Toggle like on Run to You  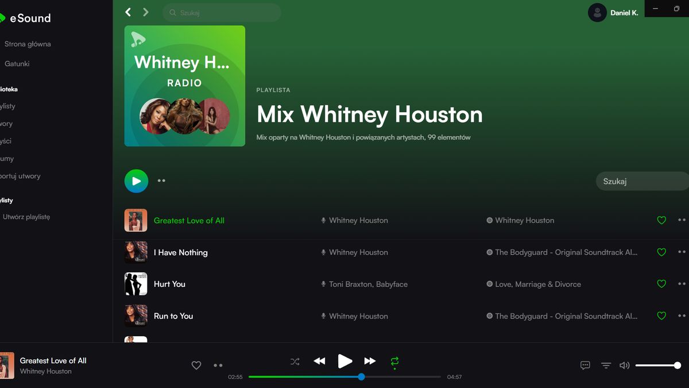661,316
